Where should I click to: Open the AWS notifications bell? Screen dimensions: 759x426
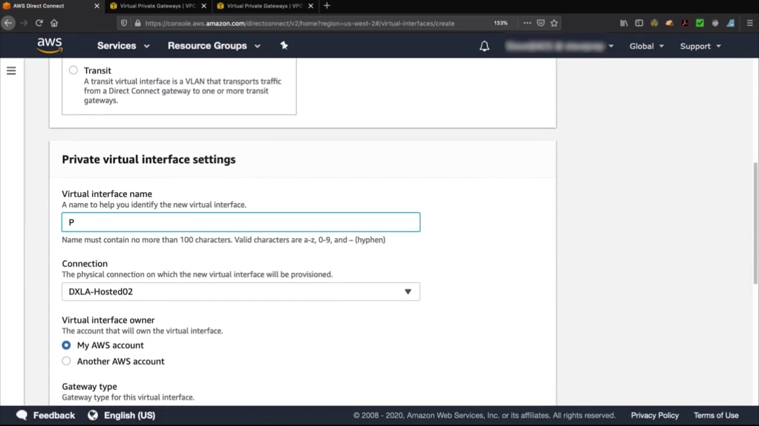[x=484, y=46]
